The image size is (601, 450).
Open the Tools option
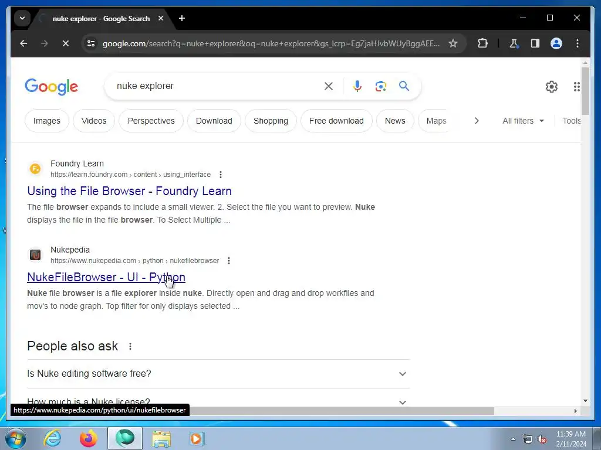(571, 121)
